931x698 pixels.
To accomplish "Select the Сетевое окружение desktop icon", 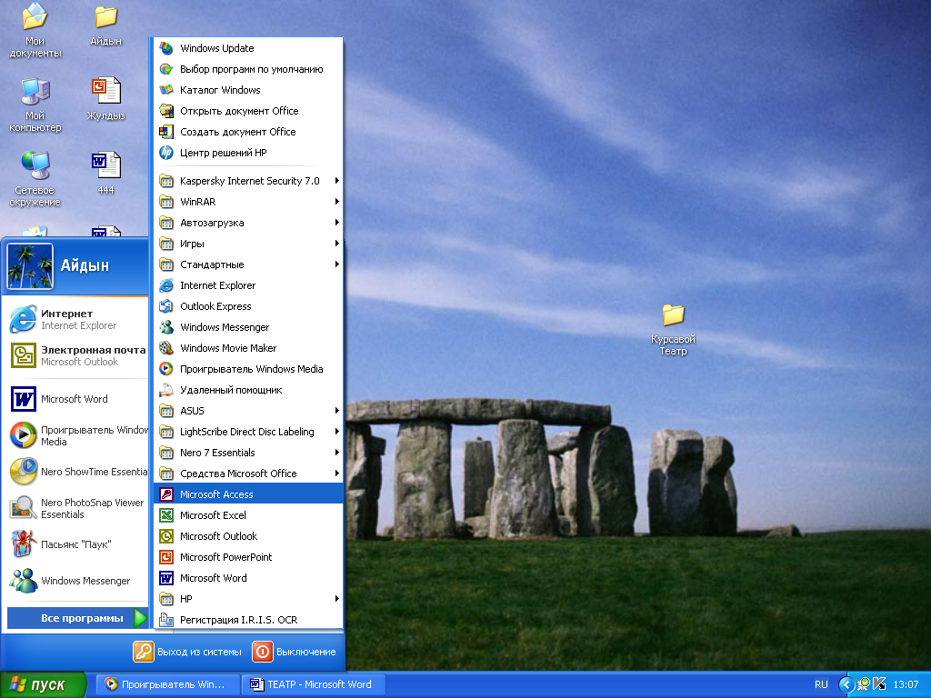I will click(x=35, y=179).
